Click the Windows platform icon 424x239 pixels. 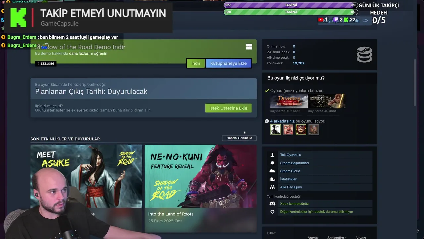tap(249, 47)
